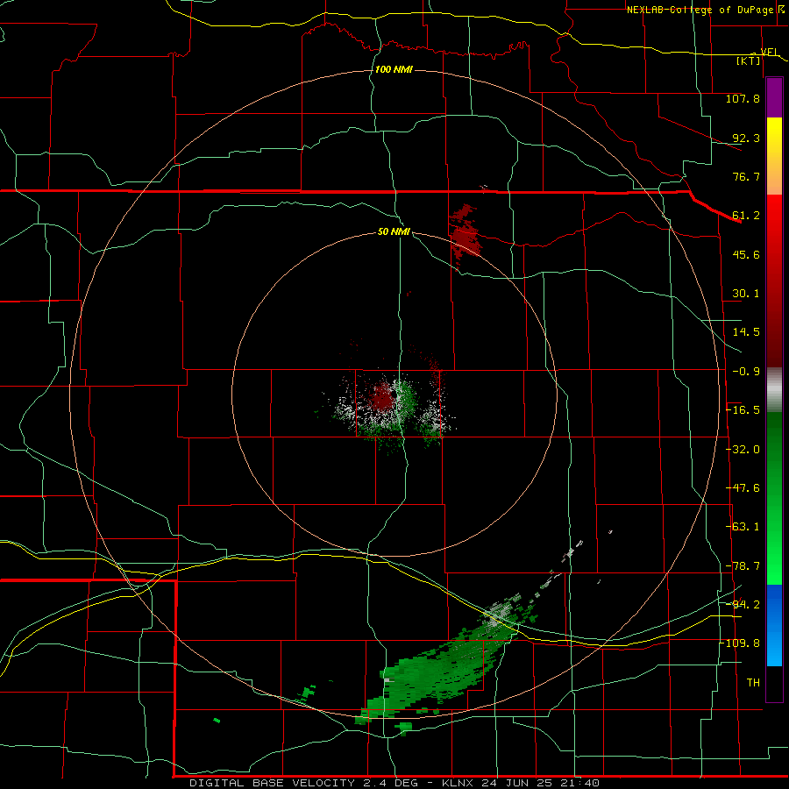The width and height of the screenshot is (789, 789).
Task: Click the 45.6 velocity scale label
Action: click(x=746, y=254)
